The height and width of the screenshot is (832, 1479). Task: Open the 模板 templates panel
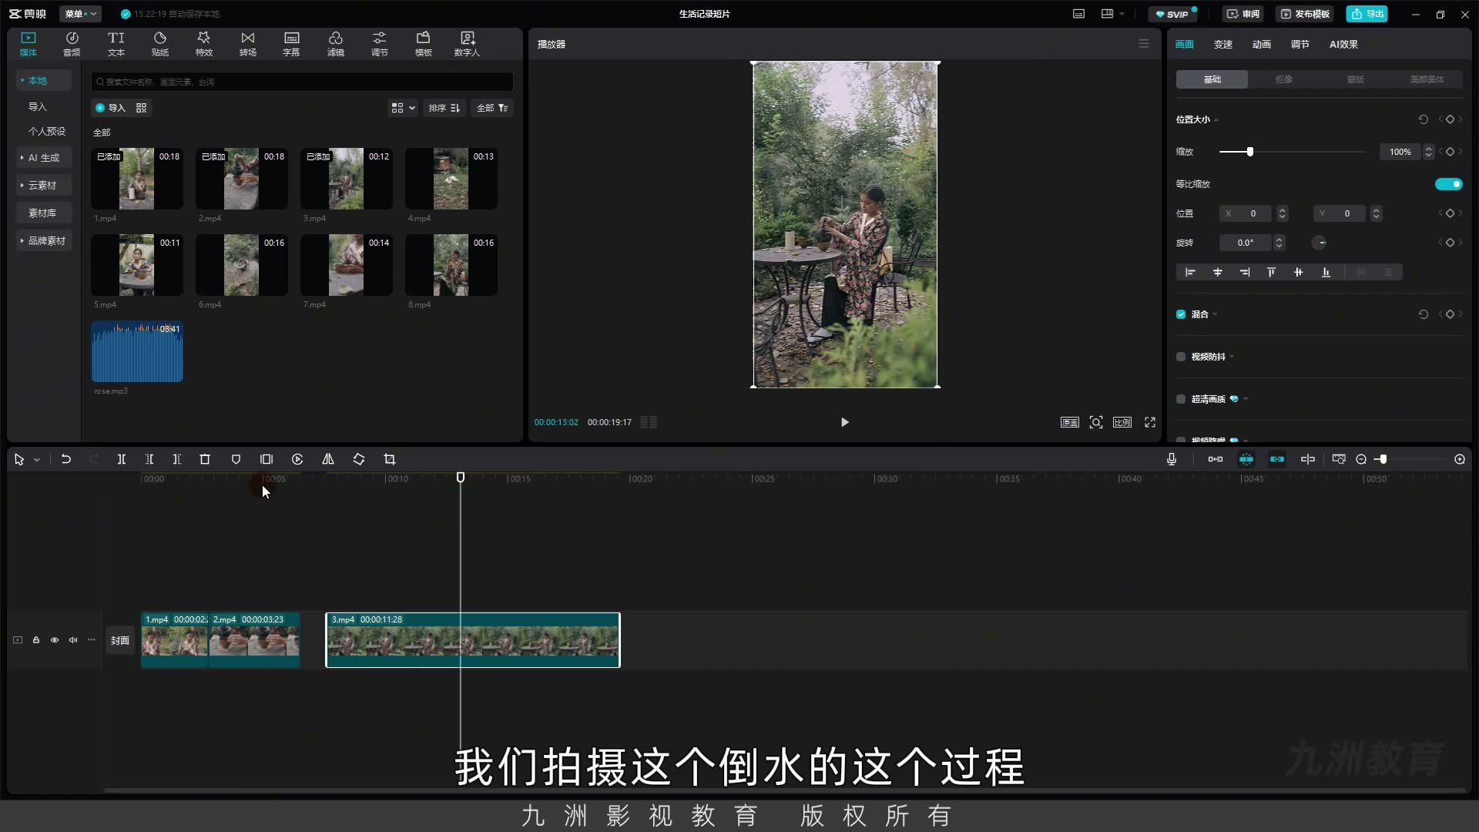pos(424,44)
